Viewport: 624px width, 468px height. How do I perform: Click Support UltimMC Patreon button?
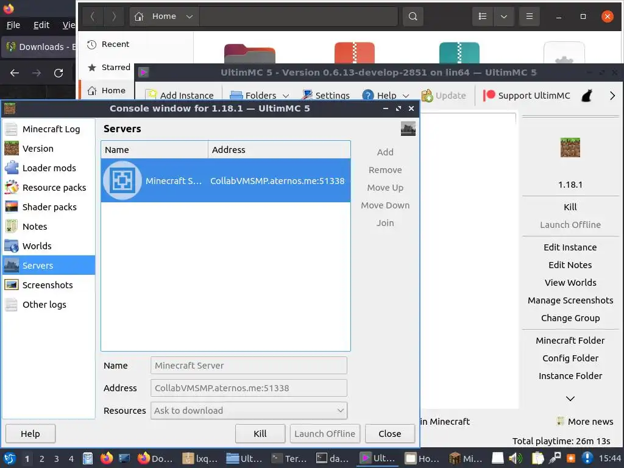[x=526, y=96]
